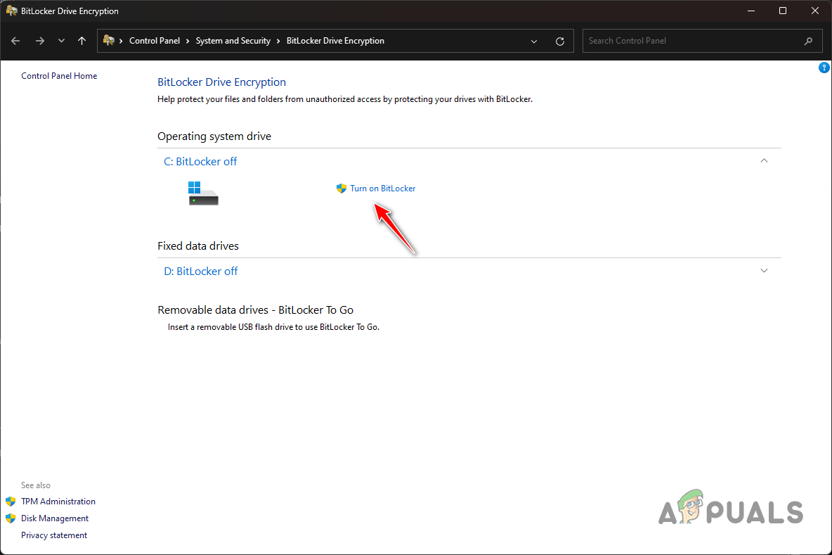Open the help question mark icon
This screenshot has height=555, width=832.
click(824, 67)
